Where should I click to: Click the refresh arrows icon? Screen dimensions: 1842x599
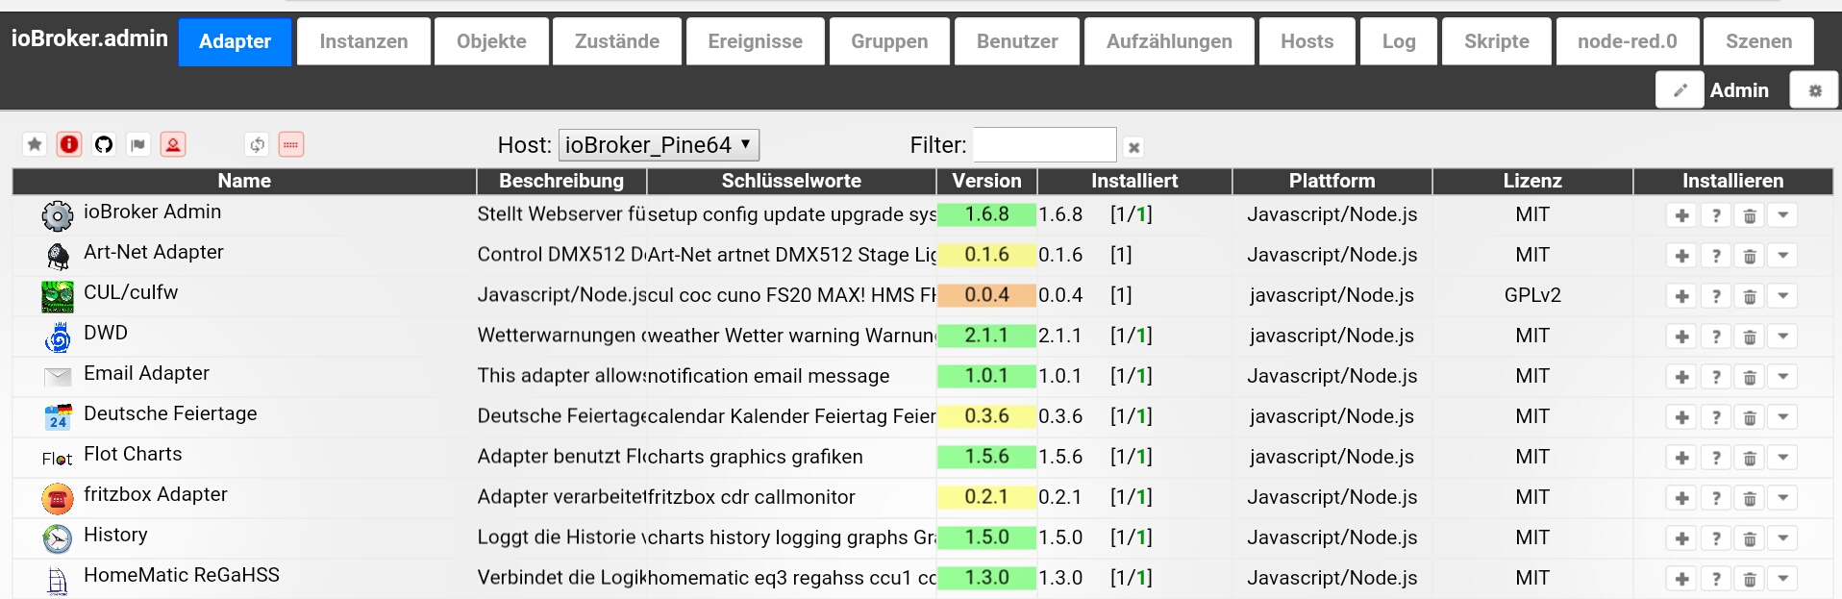257,144
